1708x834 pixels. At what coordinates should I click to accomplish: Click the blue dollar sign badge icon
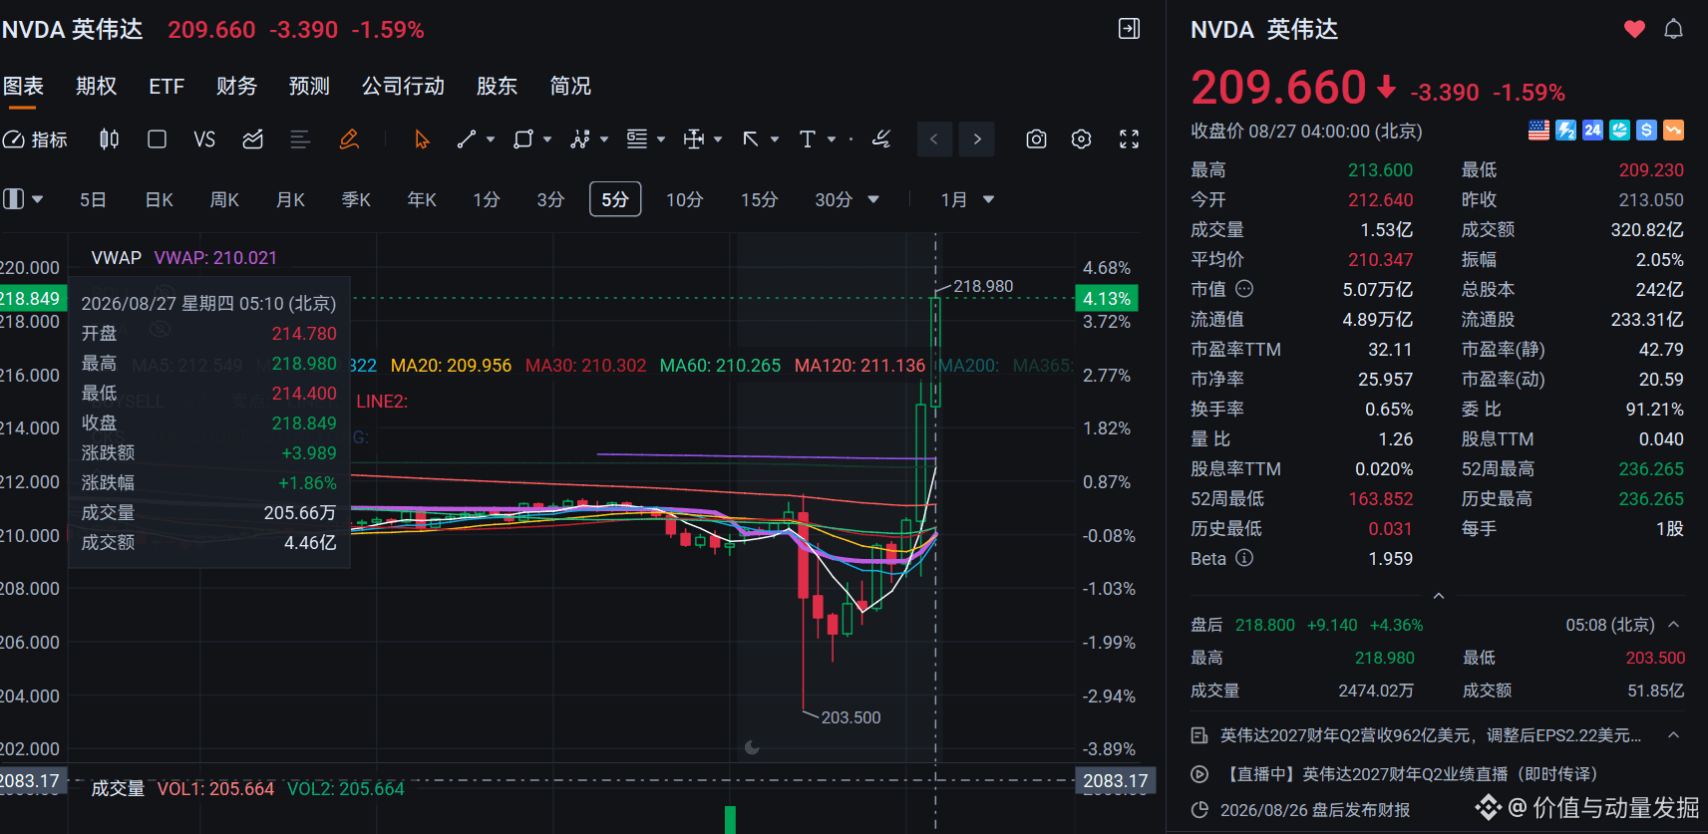tap(1647, 131)
